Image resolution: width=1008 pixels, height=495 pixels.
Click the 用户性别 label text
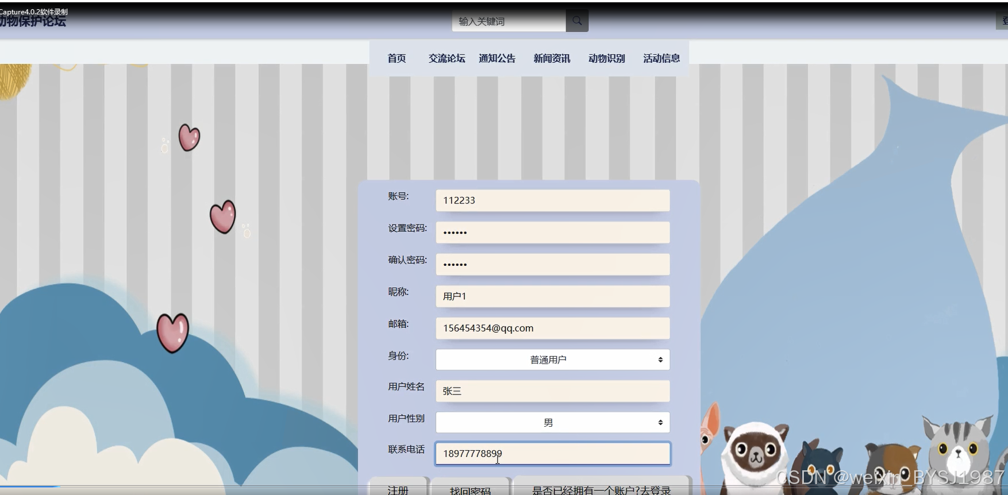406,419
